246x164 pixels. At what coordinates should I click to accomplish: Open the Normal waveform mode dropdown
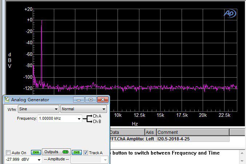click(x=84, y=109)
